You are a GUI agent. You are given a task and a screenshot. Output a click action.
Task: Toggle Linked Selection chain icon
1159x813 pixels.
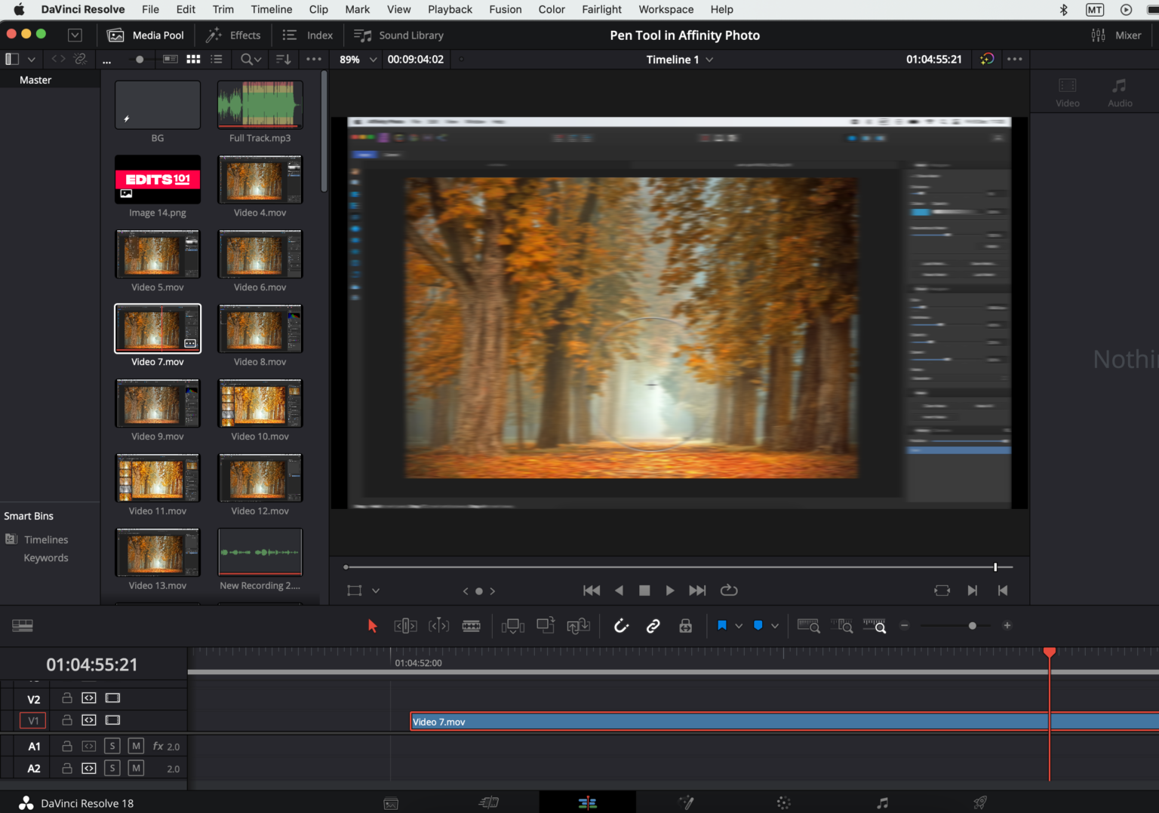[x=653, y=626]
